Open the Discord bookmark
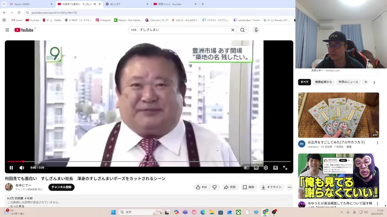Screen dimensions: 387x217 click(x=157, y=20)
